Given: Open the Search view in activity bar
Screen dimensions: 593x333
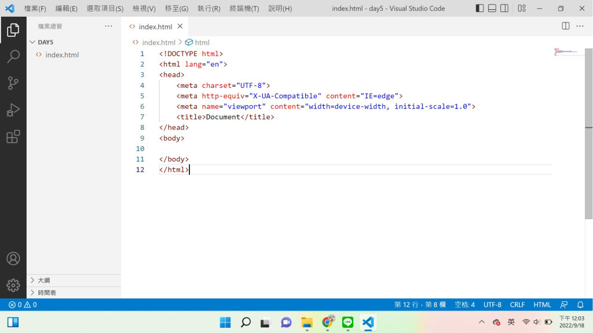Looking at the screenshot, I should click(x=13, y=56).
